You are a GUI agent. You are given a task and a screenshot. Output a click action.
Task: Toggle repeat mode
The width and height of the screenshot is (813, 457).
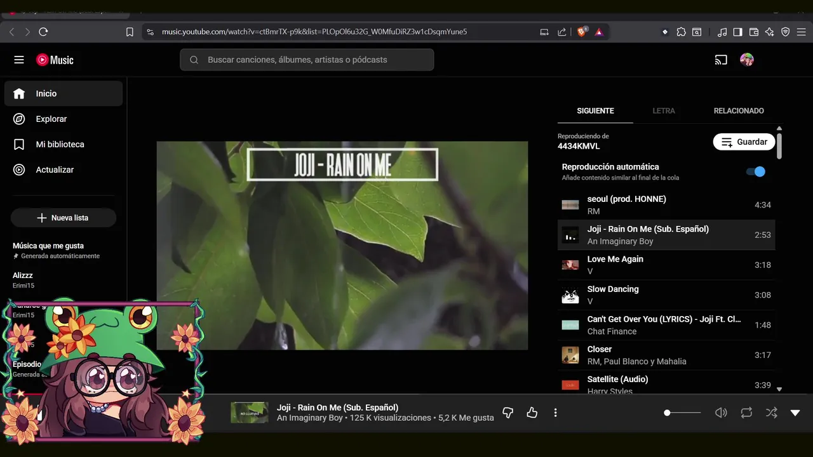pyautogui.click(x=746, y=413)
